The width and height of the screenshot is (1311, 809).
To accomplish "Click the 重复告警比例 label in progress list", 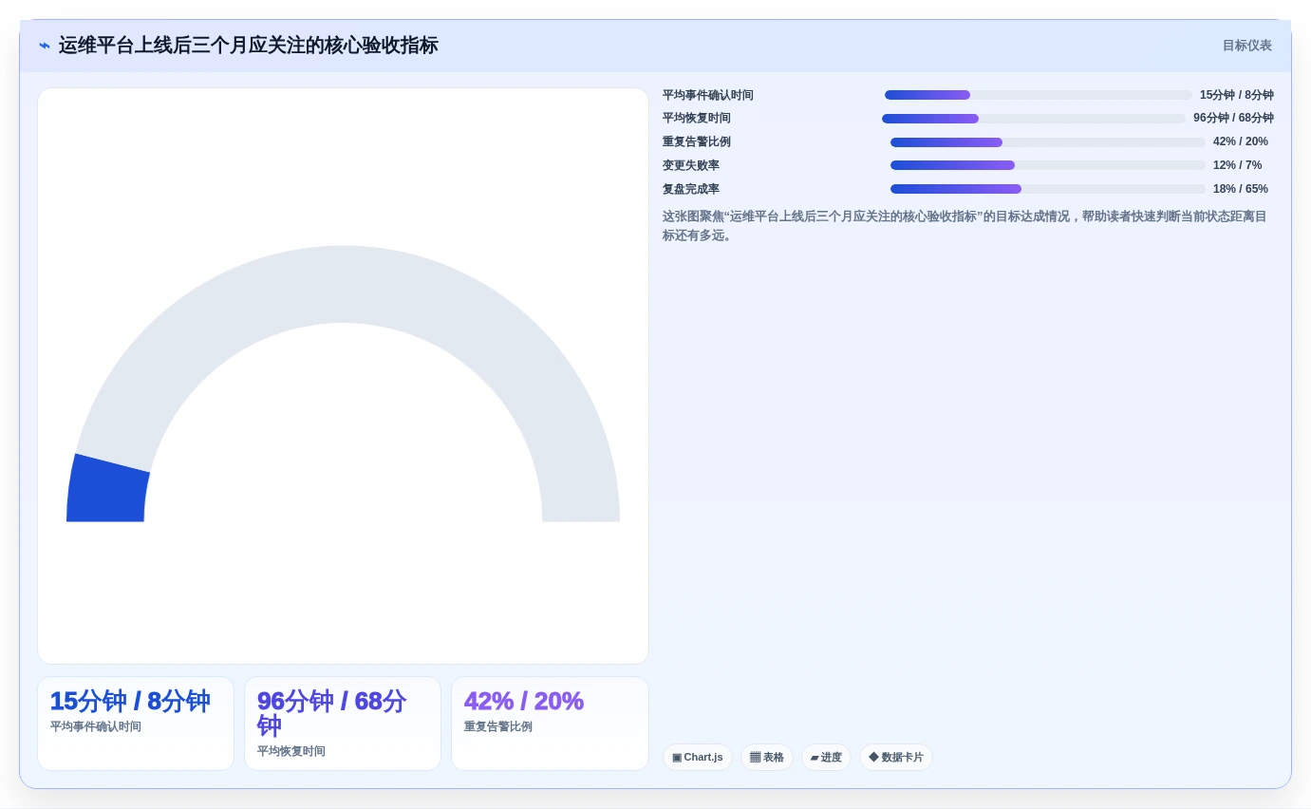I will (x=697, y=142).
